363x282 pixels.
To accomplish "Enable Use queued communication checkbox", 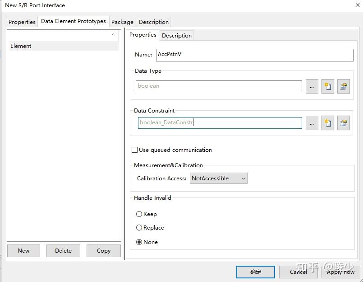I will [x=134, y=150].
